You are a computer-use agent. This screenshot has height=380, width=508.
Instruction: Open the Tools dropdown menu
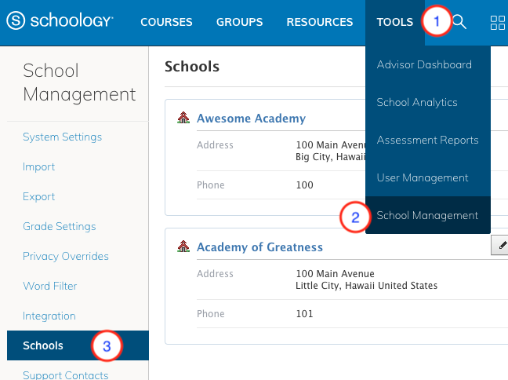(394, 22)
